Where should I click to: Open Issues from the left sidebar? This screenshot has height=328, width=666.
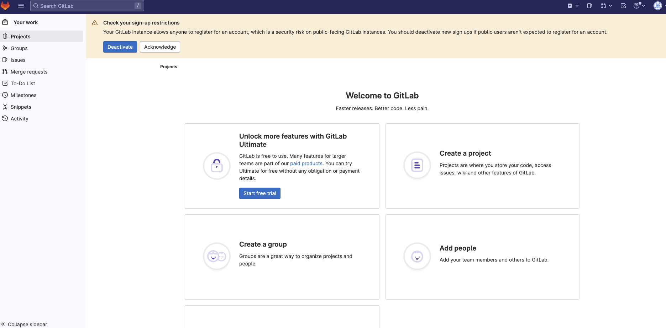pos(18,60)
